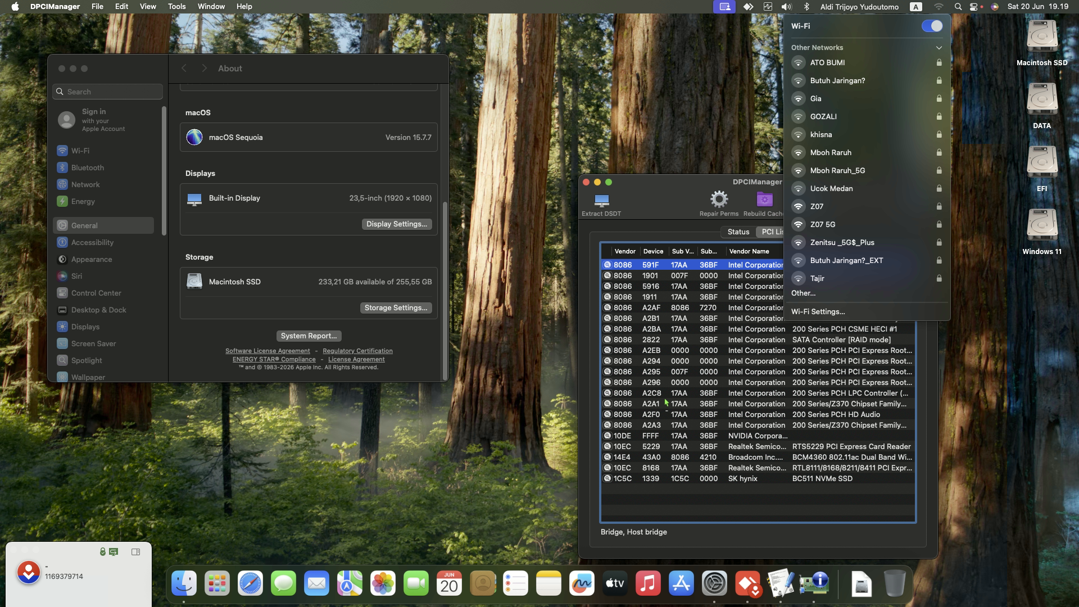Image resolution: width=1079 pixels, height=607 pixels.
Task: Collapse the Other Networks list
Action: [939, 48]
